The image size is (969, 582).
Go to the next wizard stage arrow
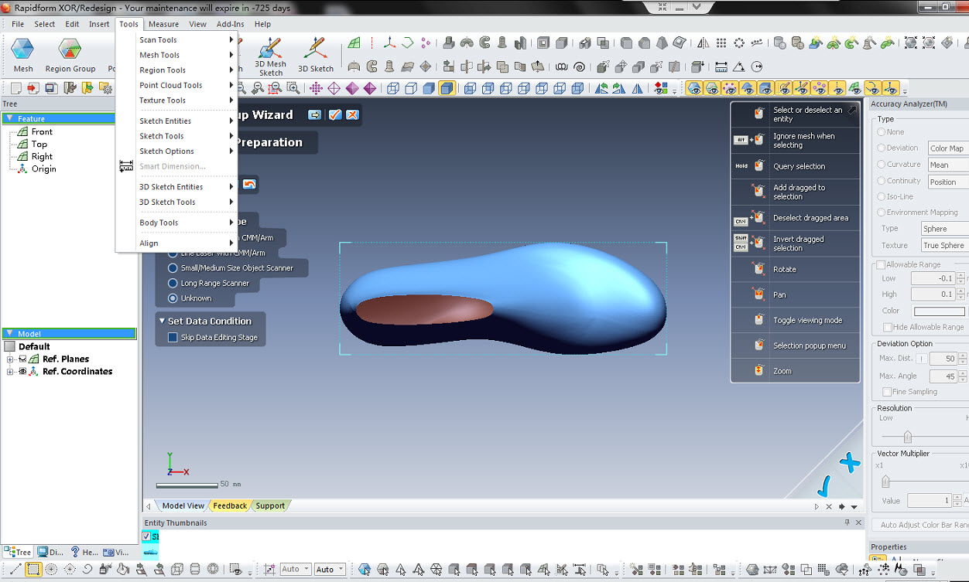click(314, 114)
